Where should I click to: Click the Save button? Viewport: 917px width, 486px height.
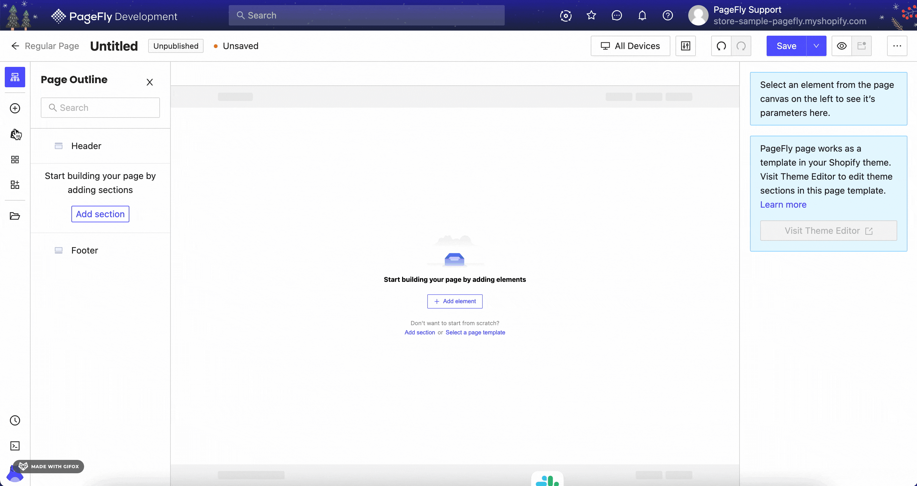tap(786, 46)
